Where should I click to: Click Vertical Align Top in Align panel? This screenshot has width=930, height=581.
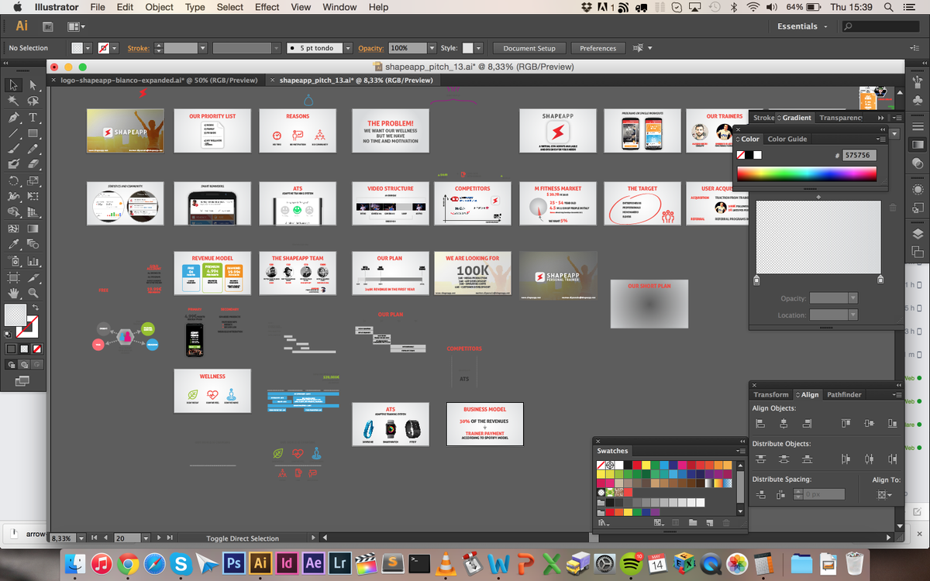pyautogui.click(x=846, y=423)
